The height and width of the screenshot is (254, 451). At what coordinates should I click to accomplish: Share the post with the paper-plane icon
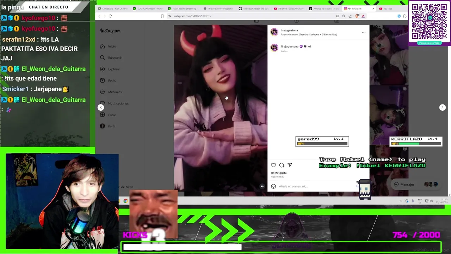tap(290, 165)
